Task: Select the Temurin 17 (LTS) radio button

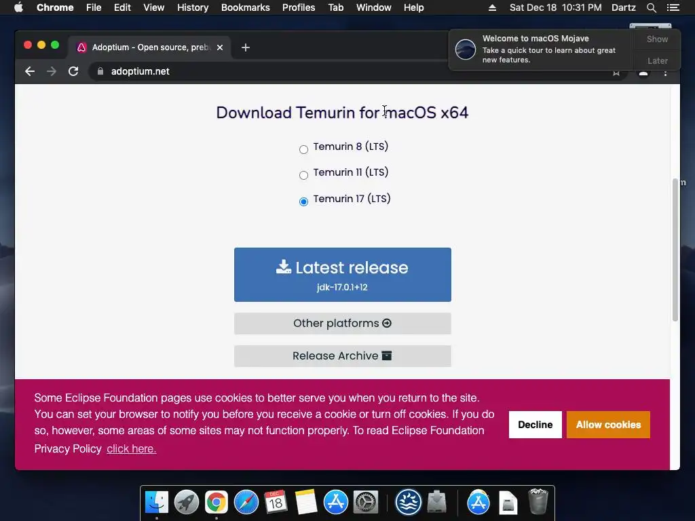Action: click(x=303, y=201)
